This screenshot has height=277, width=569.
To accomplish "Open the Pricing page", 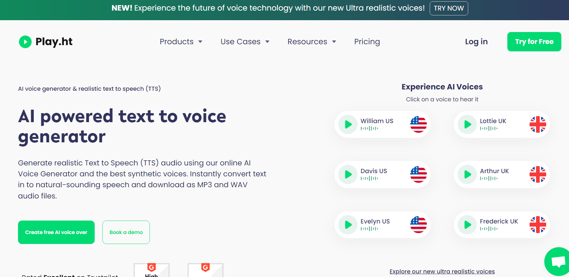I will pyautogui.click(x=367, y=42).
